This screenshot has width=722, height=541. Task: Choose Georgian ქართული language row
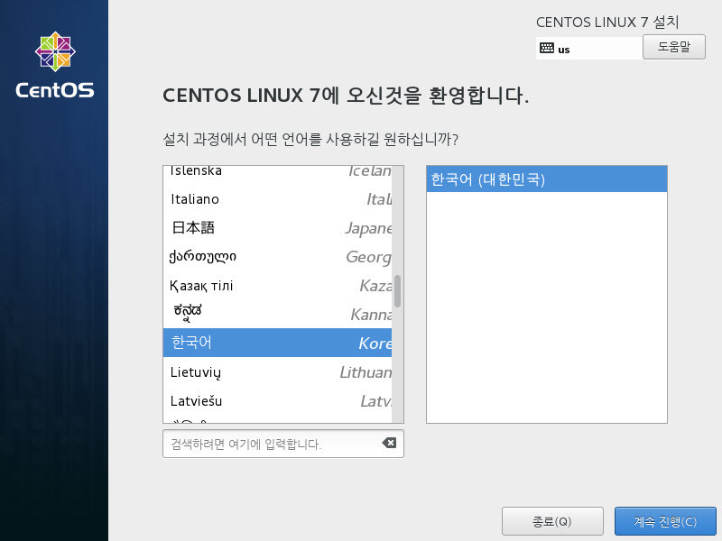click(x=278, y=257)
